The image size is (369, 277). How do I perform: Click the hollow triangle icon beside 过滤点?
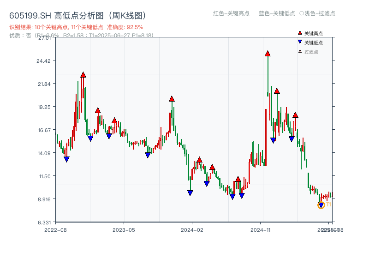(x=299, y=51)
